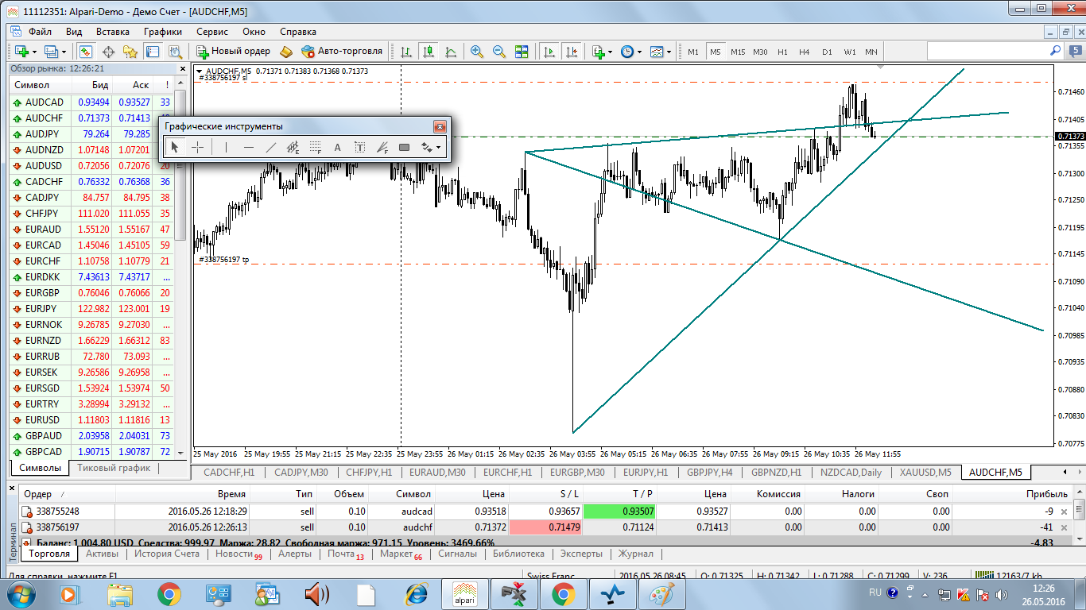Select the Fibonacci fan tool
The height and width of the screenshot is (610, 1086).
[382, 147]
